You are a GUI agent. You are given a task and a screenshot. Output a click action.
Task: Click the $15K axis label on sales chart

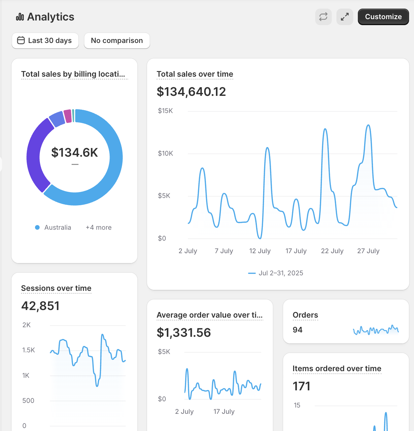165,111
